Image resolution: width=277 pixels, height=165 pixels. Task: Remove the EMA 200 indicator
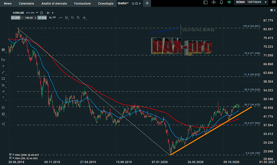point(14,155)
